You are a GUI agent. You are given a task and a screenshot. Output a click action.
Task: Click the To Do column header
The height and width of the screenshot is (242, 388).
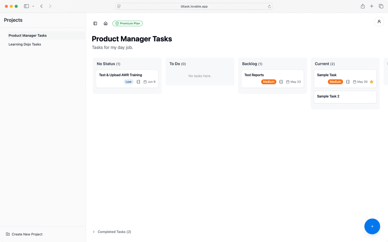[x=178, y=64]
